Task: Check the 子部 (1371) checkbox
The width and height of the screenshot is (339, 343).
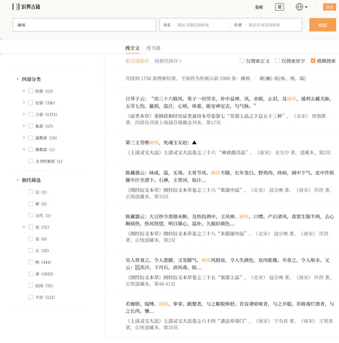Action: point(30,115)
